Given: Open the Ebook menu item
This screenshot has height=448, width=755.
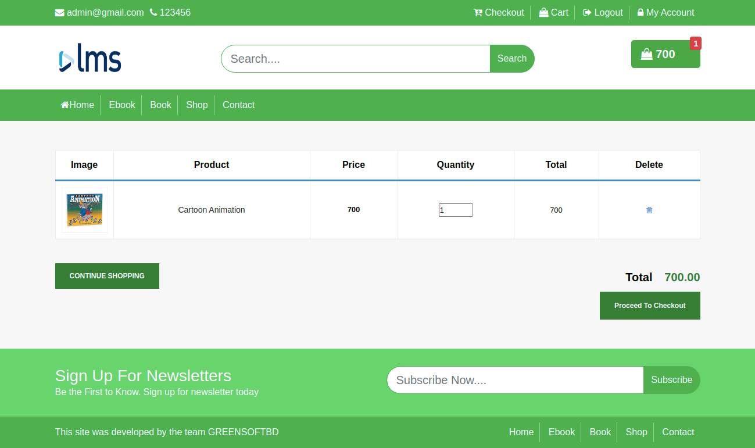Looking at the screenshot, I should pyautogui.click(x=121, y=105).
